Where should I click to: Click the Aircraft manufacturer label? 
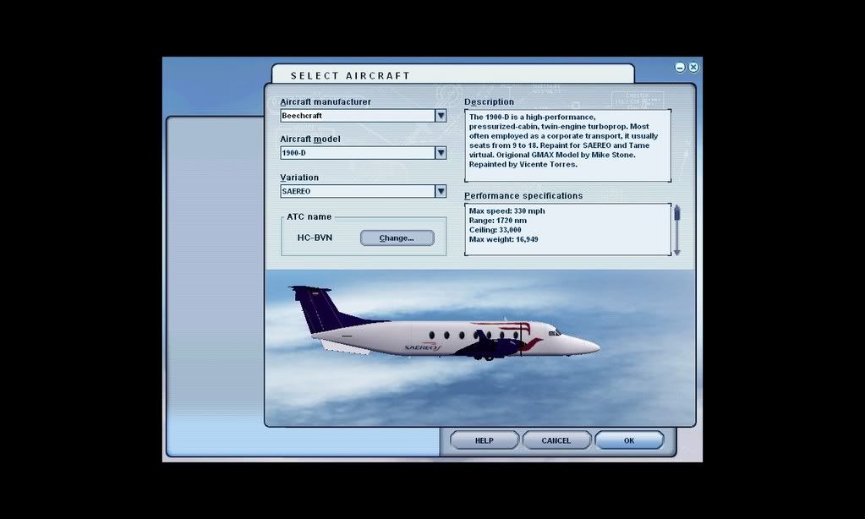pos(326,102)
